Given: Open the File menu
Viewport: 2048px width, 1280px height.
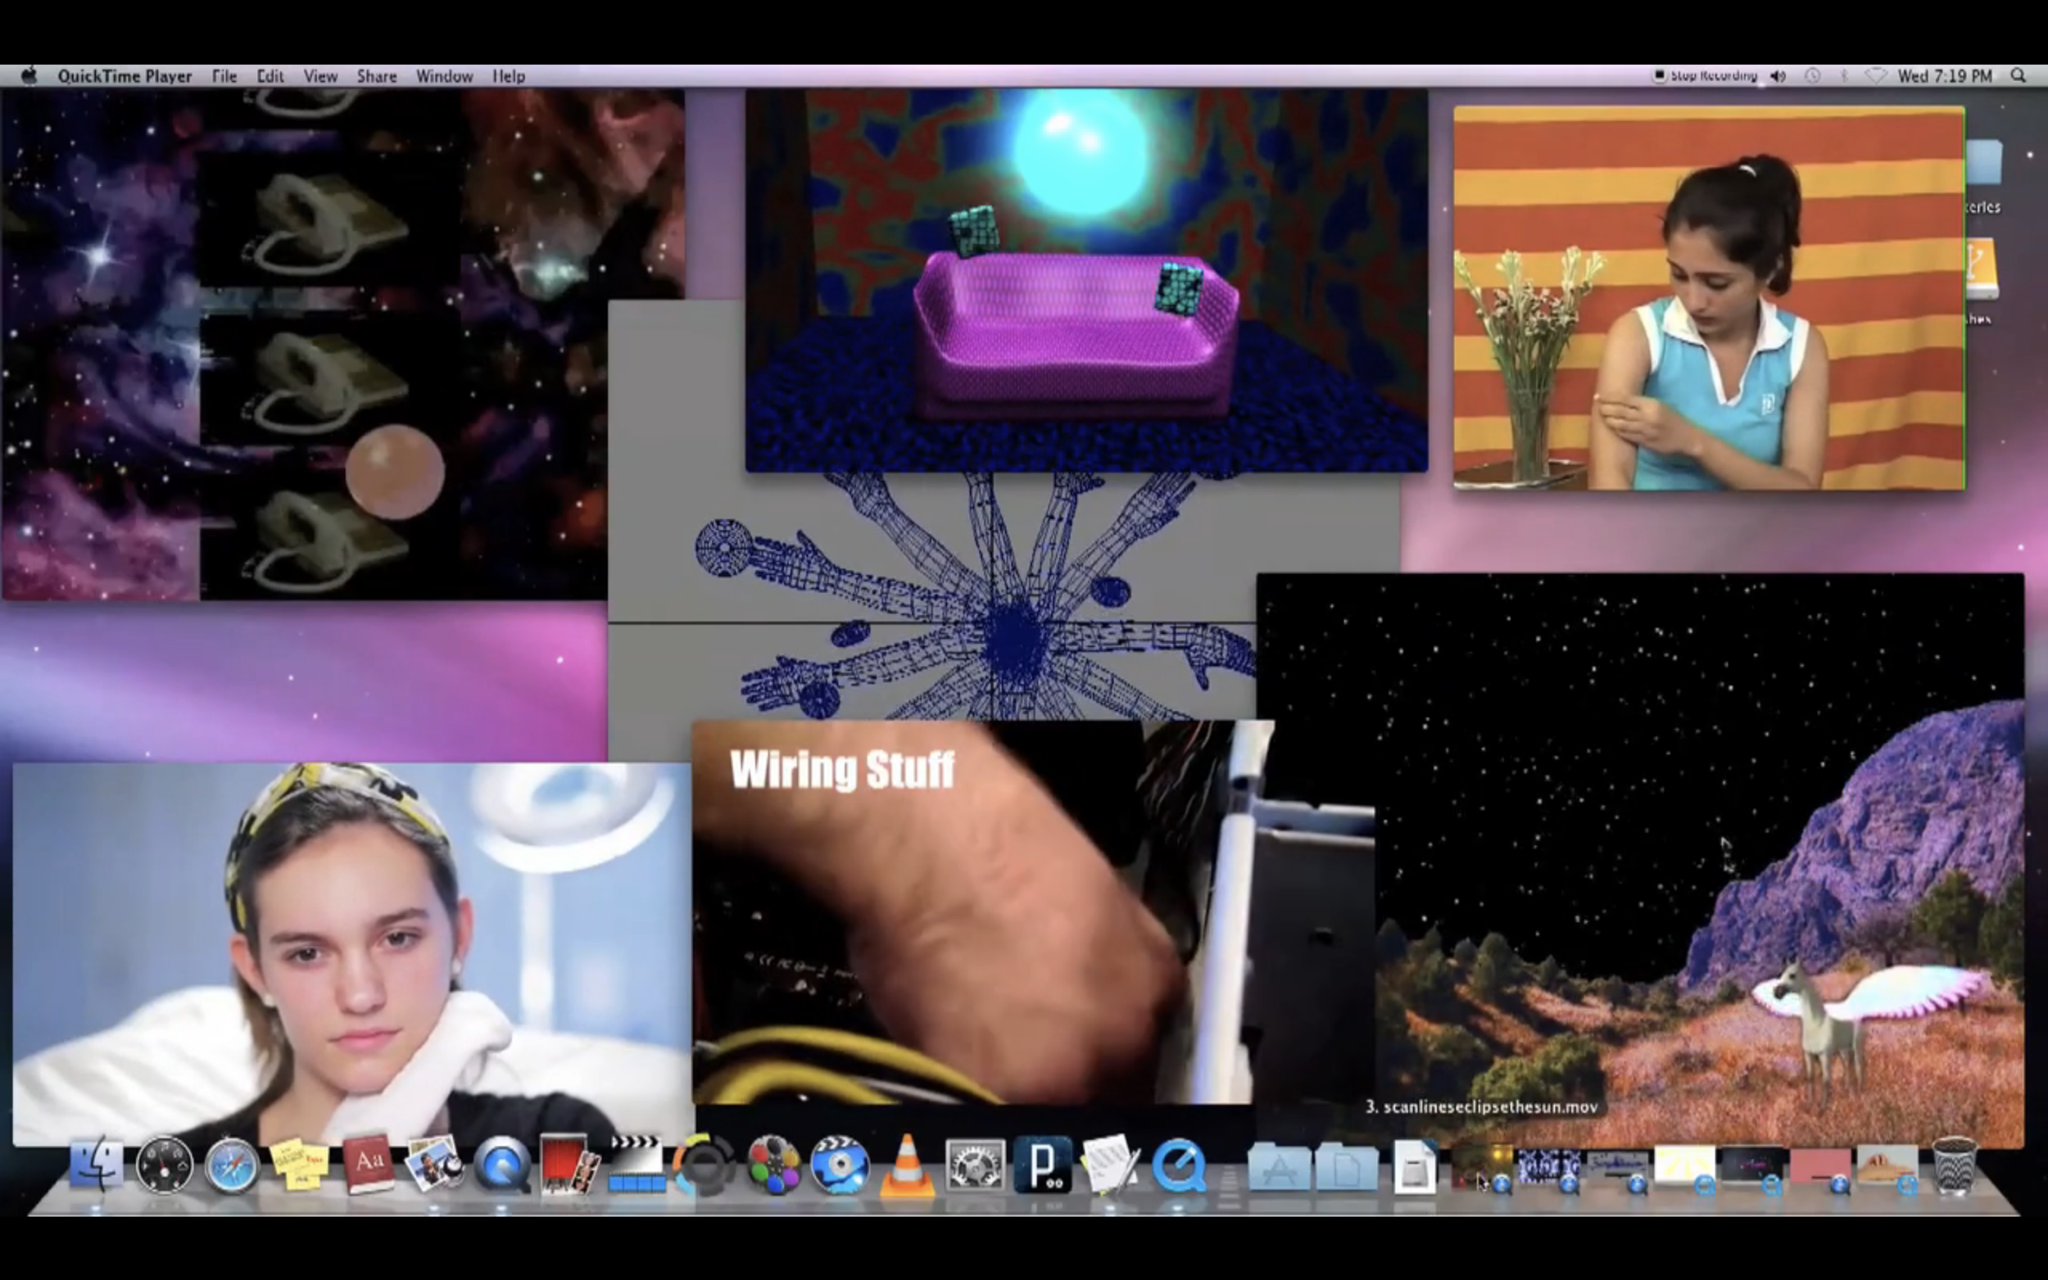Looking at the screenshot, I should pyautogui.click(x=224, y=76).
